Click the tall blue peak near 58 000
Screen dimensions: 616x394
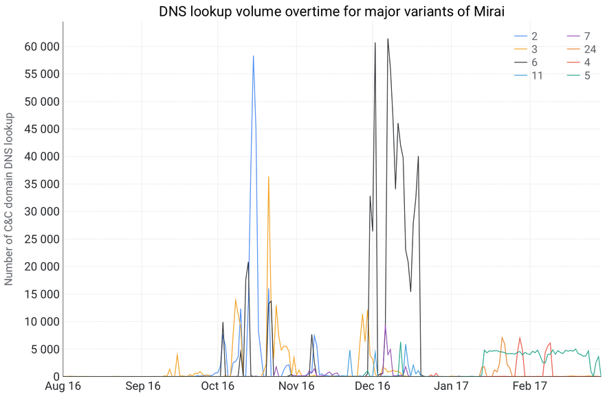pyautogui.click(x=254, y=57)
